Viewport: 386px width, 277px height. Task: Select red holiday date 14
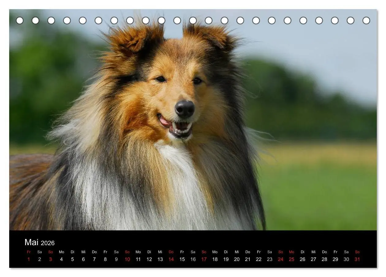pos(171,259)
